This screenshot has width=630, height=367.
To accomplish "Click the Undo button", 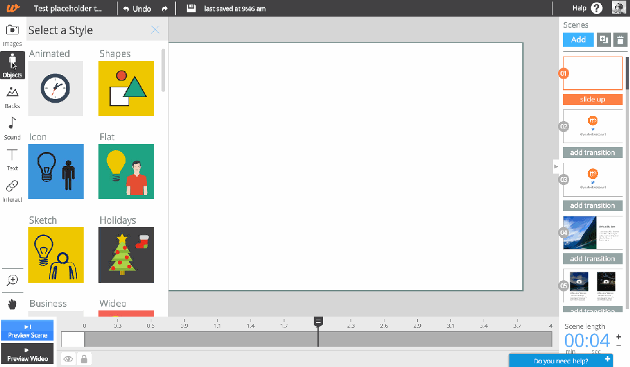I will 137,9.
